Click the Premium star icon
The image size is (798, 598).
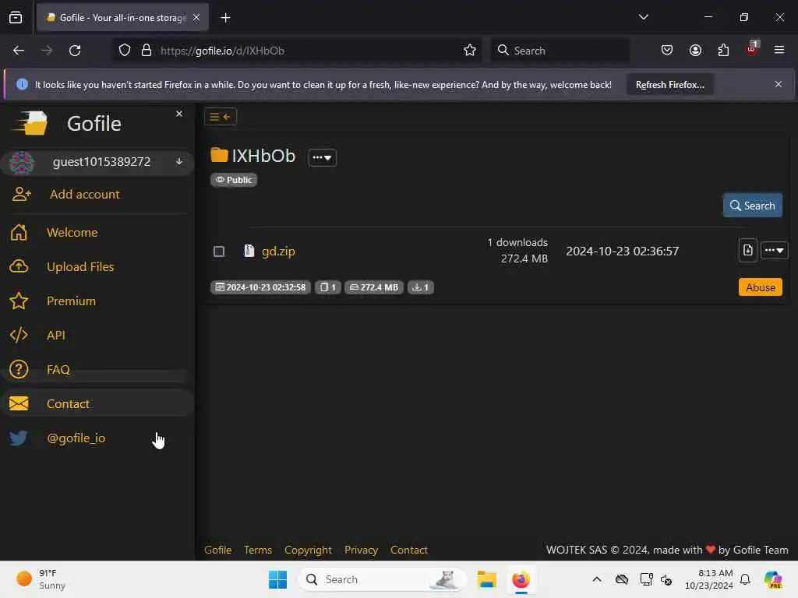tap(19, 301)
